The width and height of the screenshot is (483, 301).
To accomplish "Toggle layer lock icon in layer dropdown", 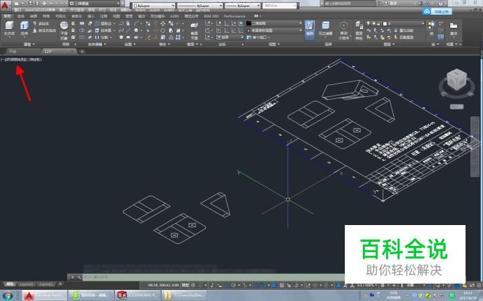I will pos(378,24).
